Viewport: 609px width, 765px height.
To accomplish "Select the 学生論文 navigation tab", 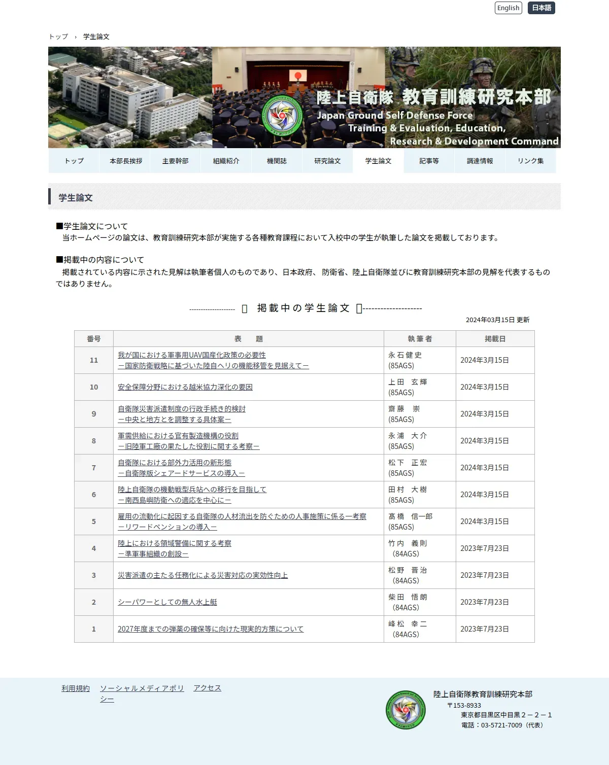I will 378,161.
